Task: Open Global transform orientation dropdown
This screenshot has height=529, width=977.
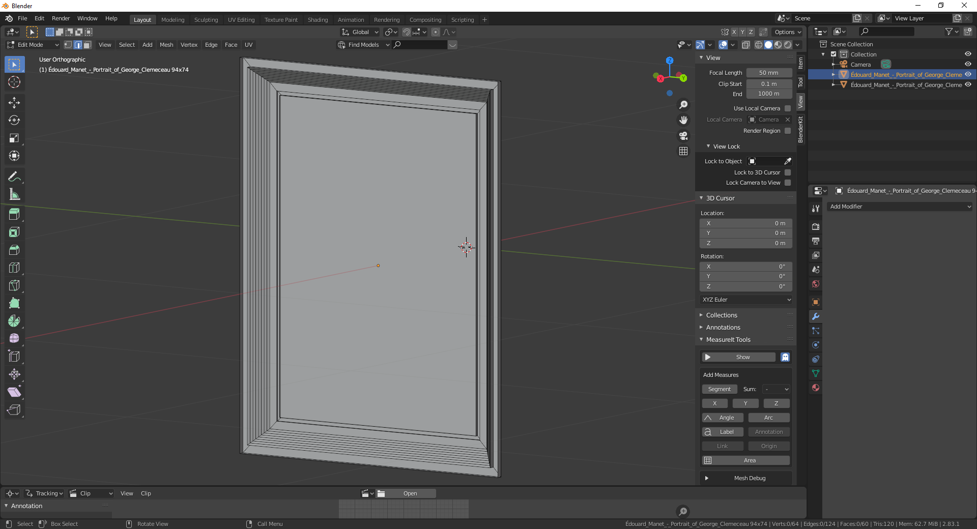Action: (x=360, y=32)
